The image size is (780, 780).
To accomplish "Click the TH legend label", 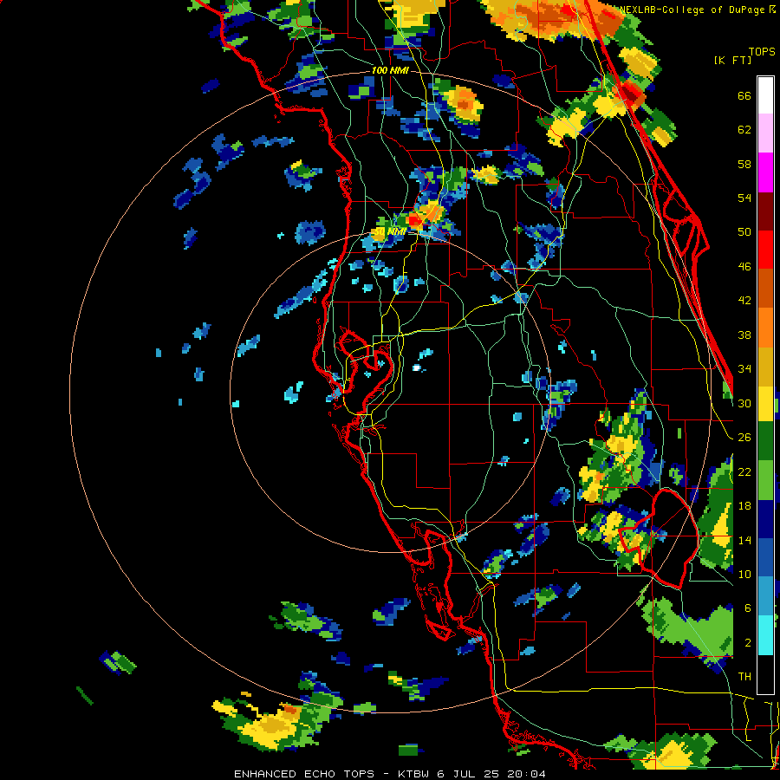I will [744, 677].
